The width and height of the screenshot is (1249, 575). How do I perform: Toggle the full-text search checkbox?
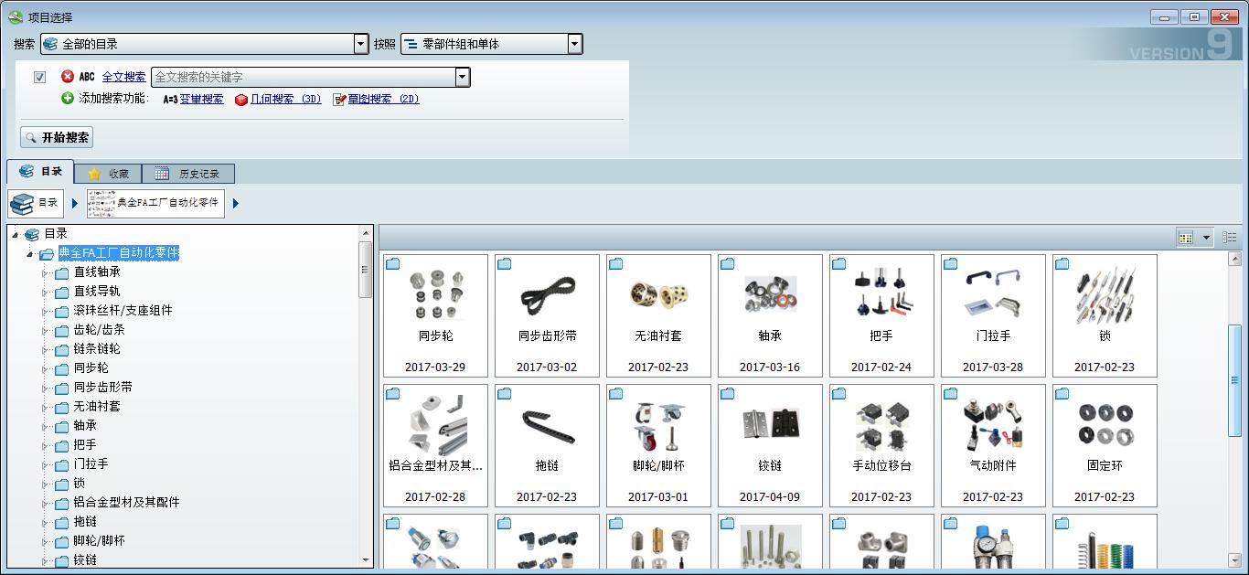click(39, 77)
